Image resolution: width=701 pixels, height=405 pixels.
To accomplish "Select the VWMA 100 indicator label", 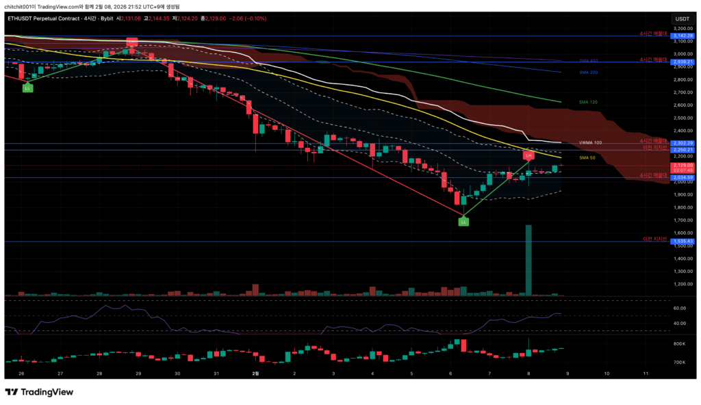I will tap(591, 142).
